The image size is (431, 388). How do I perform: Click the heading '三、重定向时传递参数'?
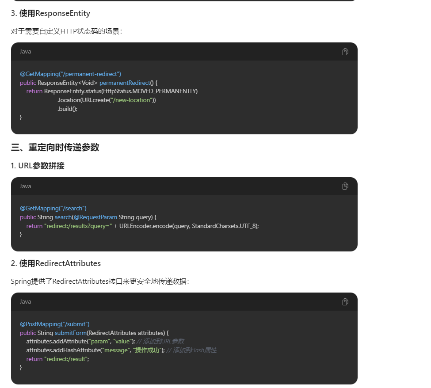(55, 147)
